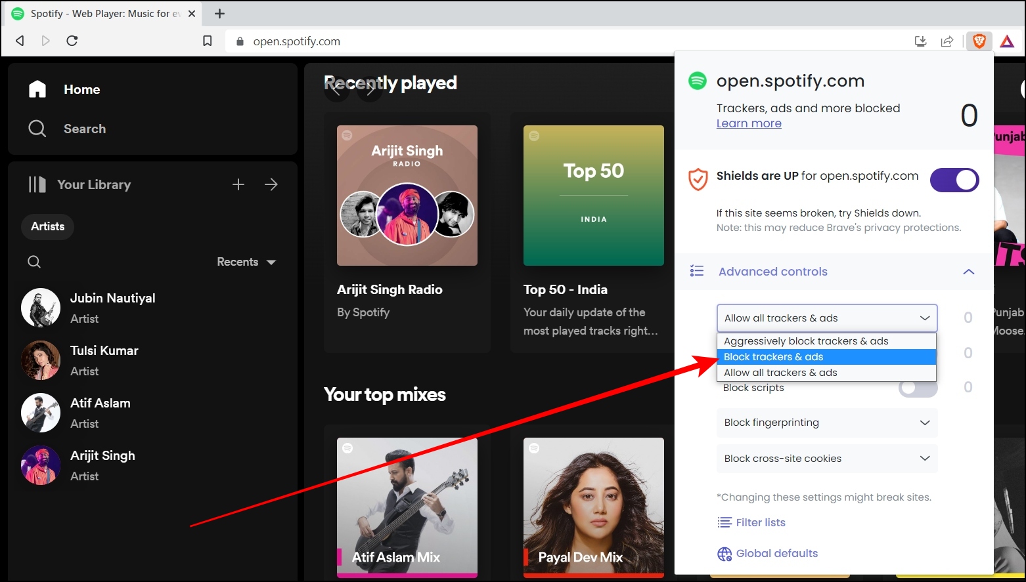Open Global defaults link
This screenshot has width=1026, height=582.
(767, 554)
